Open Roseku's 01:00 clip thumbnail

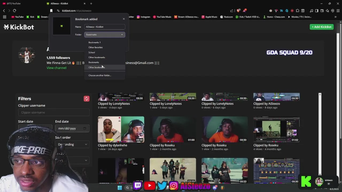[173, 129]
